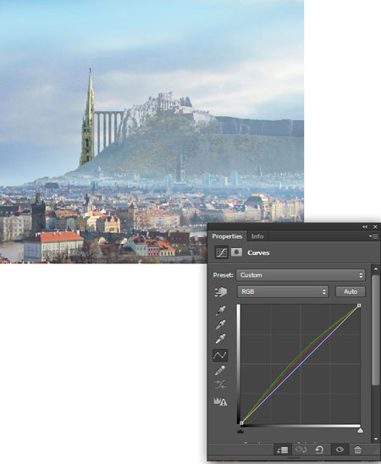Image resolution: width=381 pixels, height=464 pixels.
Task: Click the Auto button
Action: [x=351, y=292]
